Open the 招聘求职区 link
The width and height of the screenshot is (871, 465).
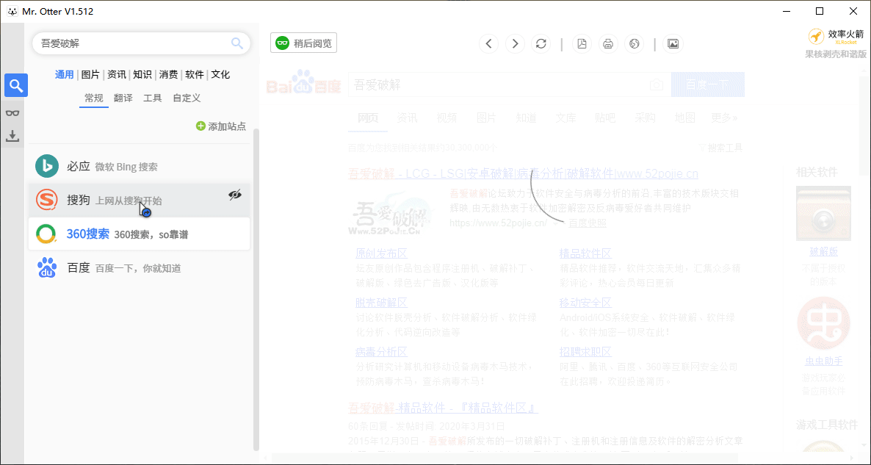585,352
